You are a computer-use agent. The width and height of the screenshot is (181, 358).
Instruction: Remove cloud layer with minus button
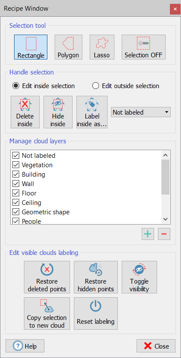(x=164, y=234)
